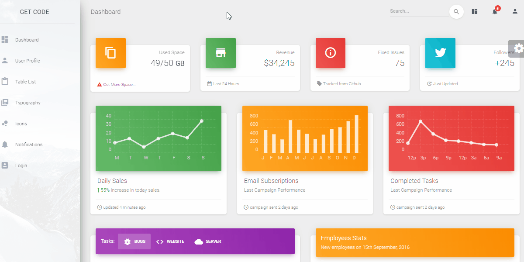The image size is (524, 262).
Task: Click the Employees Stats orange header
Action: 415,242
